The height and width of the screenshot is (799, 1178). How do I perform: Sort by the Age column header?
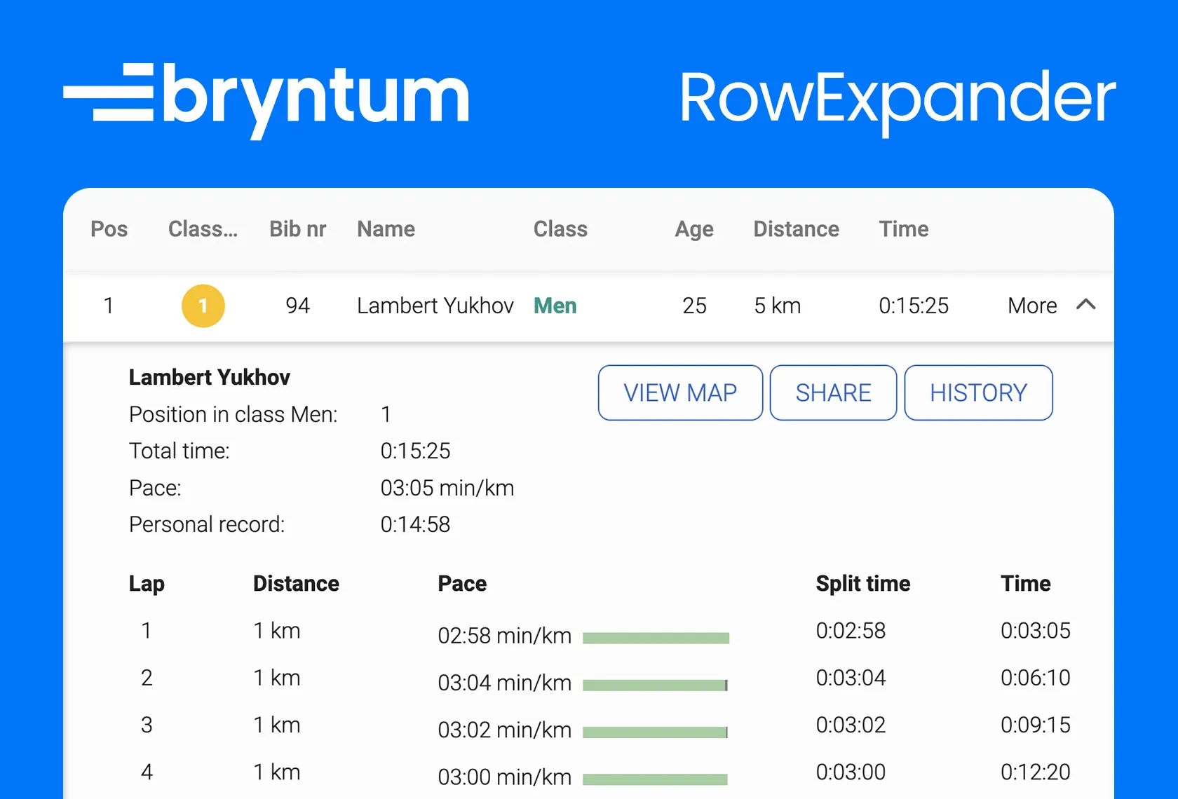[x=694, y=230]
